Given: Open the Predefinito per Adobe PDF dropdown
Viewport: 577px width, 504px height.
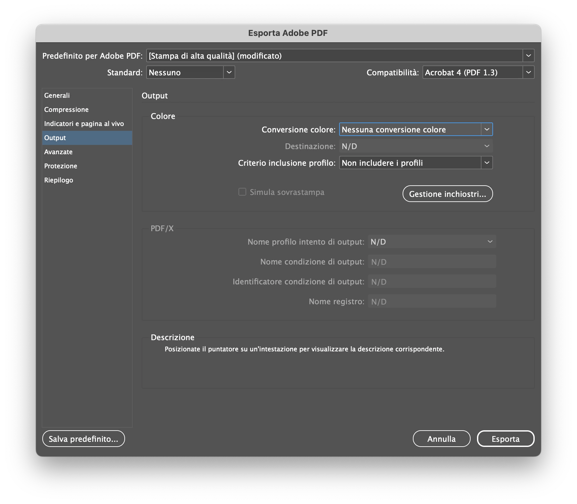Looking at the screenshot, I should coord(340,55).
